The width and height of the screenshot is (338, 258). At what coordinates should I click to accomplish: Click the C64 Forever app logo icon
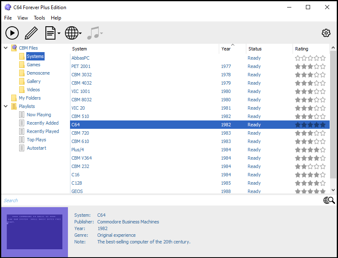[8, 8]
